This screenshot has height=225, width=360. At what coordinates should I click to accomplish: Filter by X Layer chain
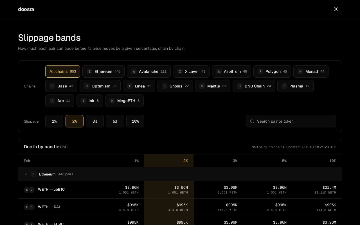click(x=191, y=71)
